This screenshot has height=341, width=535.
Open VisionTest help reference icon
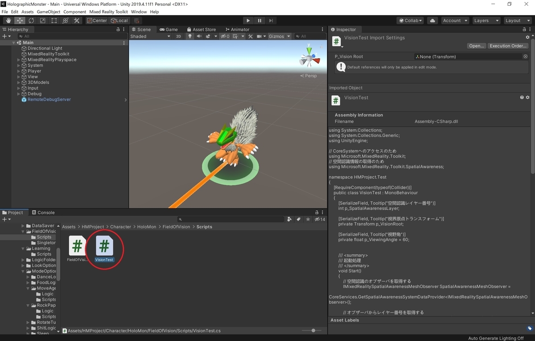522,97
